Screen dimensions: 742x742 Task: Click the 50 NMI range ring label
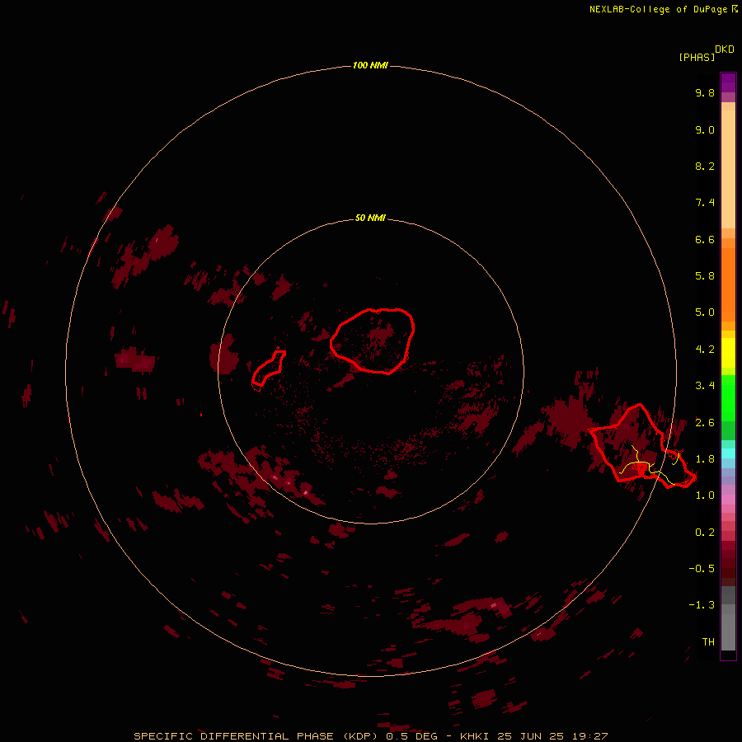tap(370, 218)
